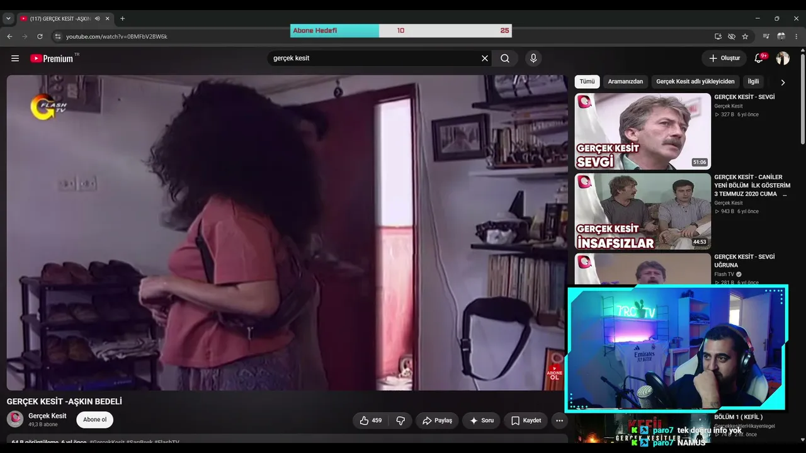Click the crossed-out eye icon in the address bar
Viewport: 806px width, 453px height.
[731, 36]
